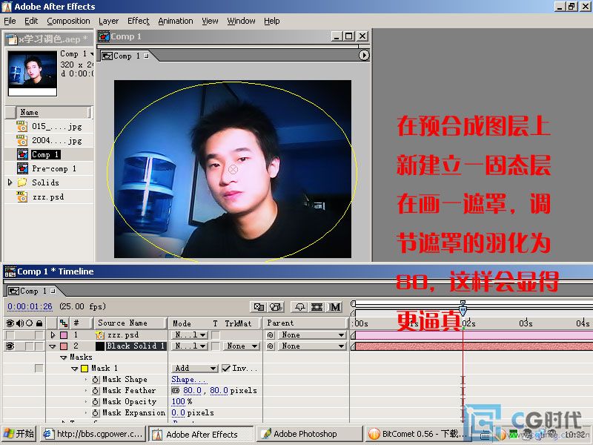Lock Mask 1 with its lock box
The height and width of the screenshot is (445, 593).
pyautogui.click(x=39, y=368)
